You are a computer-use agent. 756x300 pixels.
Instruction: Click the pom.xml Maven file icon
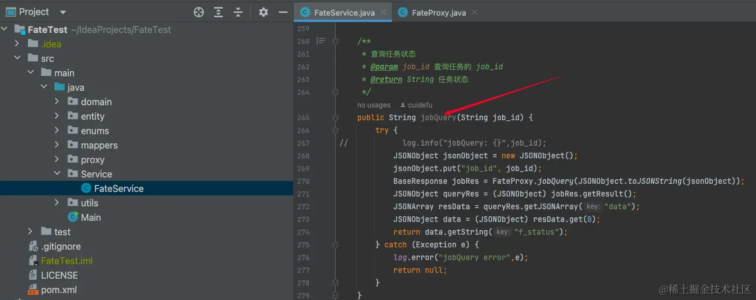click(33, 290)
